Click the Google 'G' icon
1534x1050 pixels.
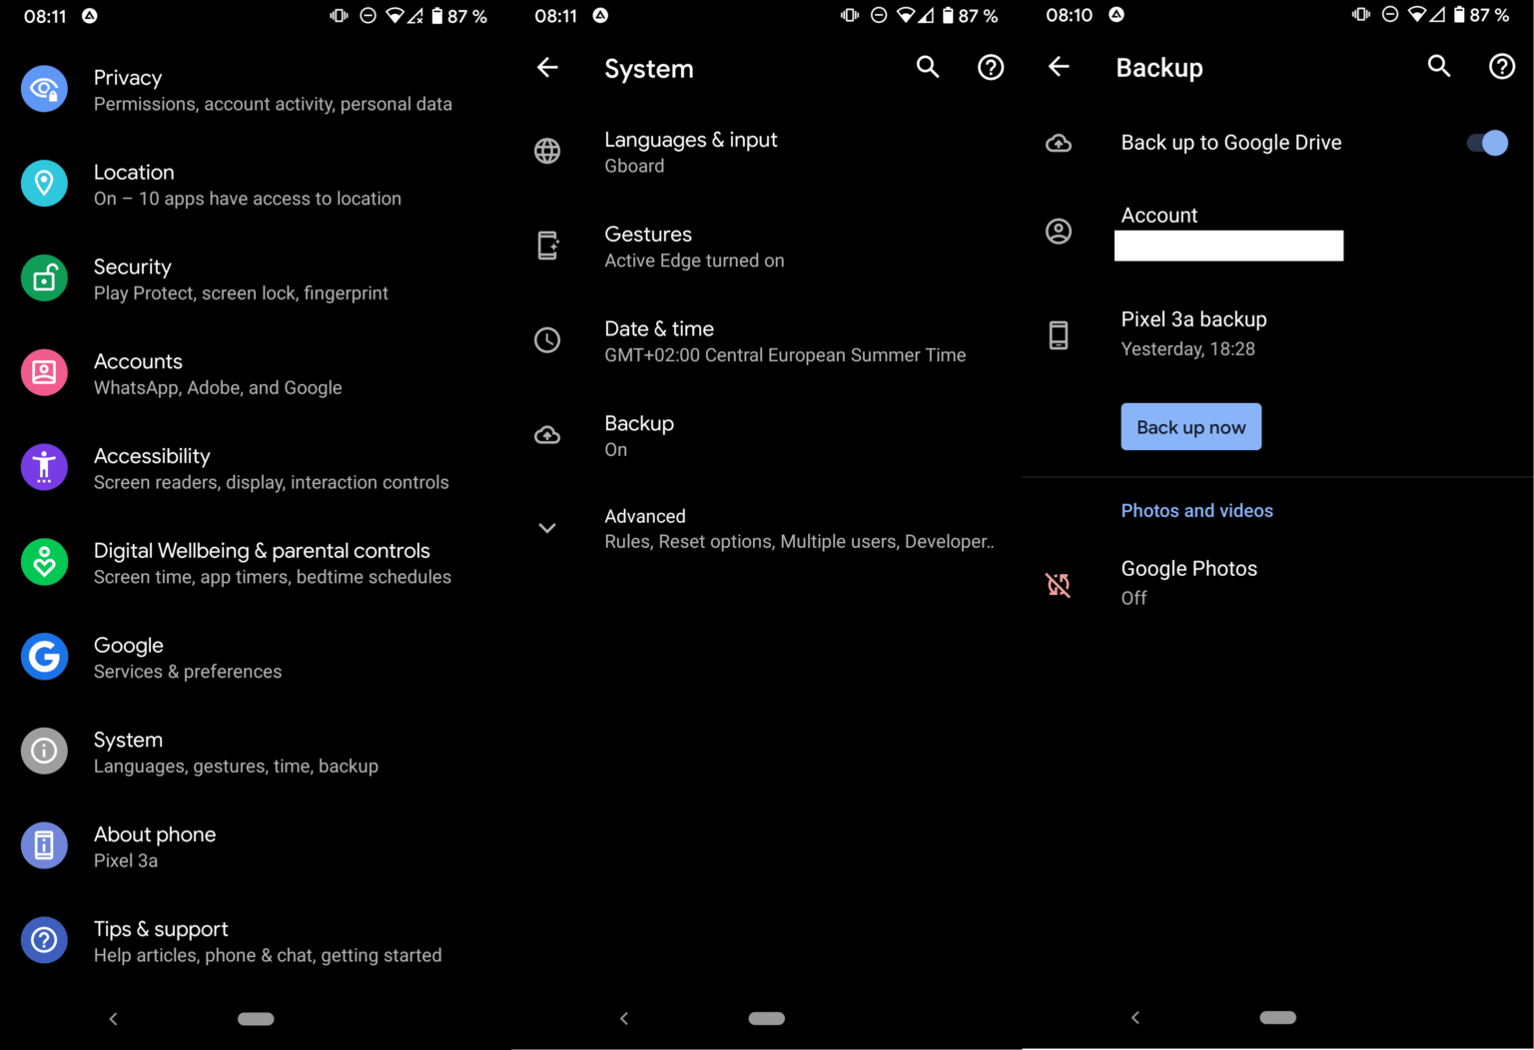[44, 657]
